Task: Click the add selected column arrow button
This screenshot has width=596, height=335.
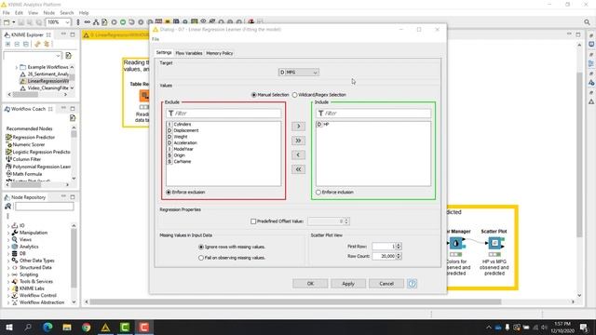Action: pos(298,127)
